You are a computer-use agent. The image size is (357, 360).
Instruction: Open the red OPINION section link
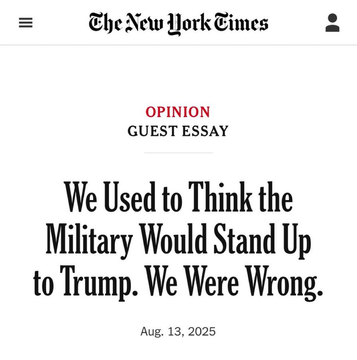click(178, 112)
